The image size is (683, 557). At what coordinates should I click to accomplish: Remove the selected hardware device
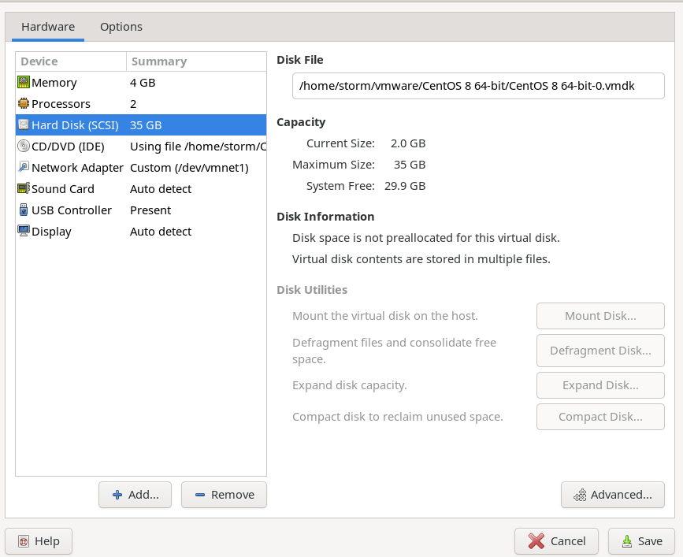224,495
